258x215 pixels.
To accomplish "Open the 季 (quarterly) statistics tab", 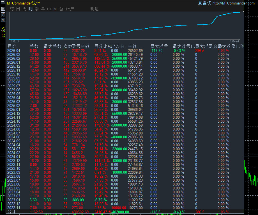I will pos(37,9).
